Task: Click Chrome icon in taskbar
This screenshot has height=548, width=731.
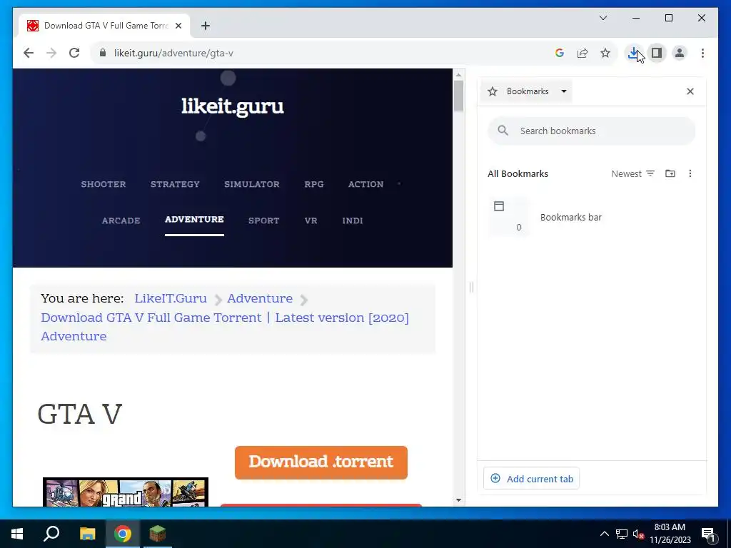Action: tap(123, 534)
